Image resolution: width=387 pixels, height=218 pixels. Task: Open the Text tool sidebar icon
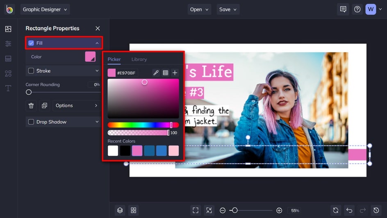[x=8, y=88]
